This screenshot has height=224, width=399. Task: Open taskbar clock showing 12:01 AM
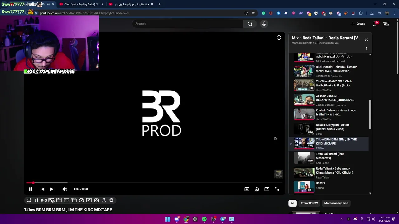click(384, 219)
